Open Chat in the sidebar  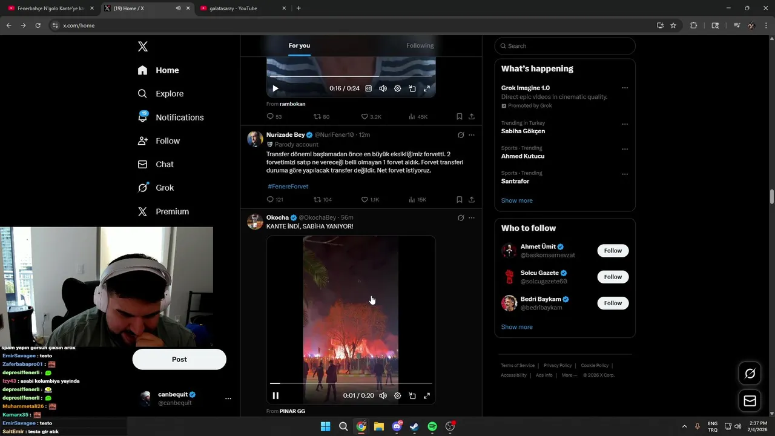coord(156,164)
